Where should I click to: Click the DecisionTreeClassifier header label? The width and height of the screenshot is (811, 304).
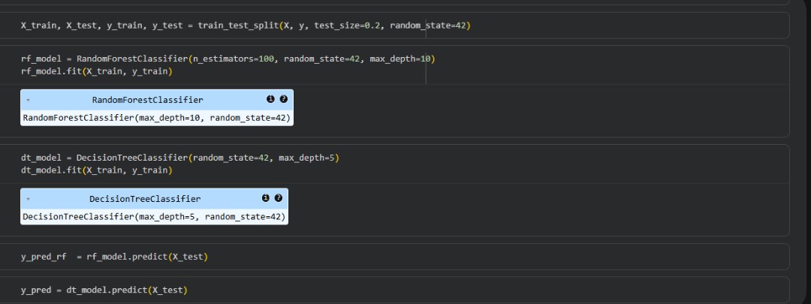pos(145,199)
